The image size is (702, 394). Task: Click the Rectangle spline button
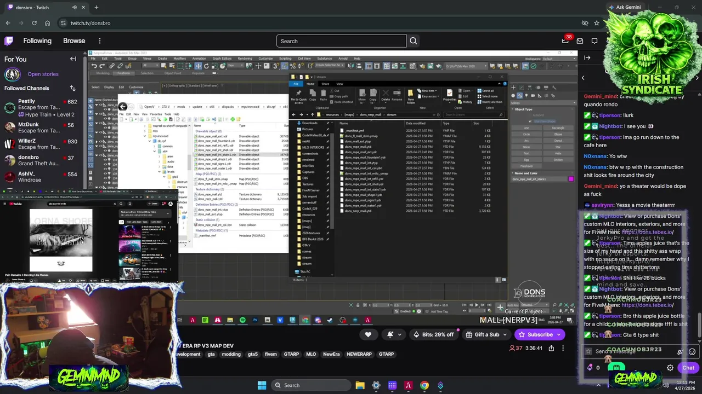(558, 128)
